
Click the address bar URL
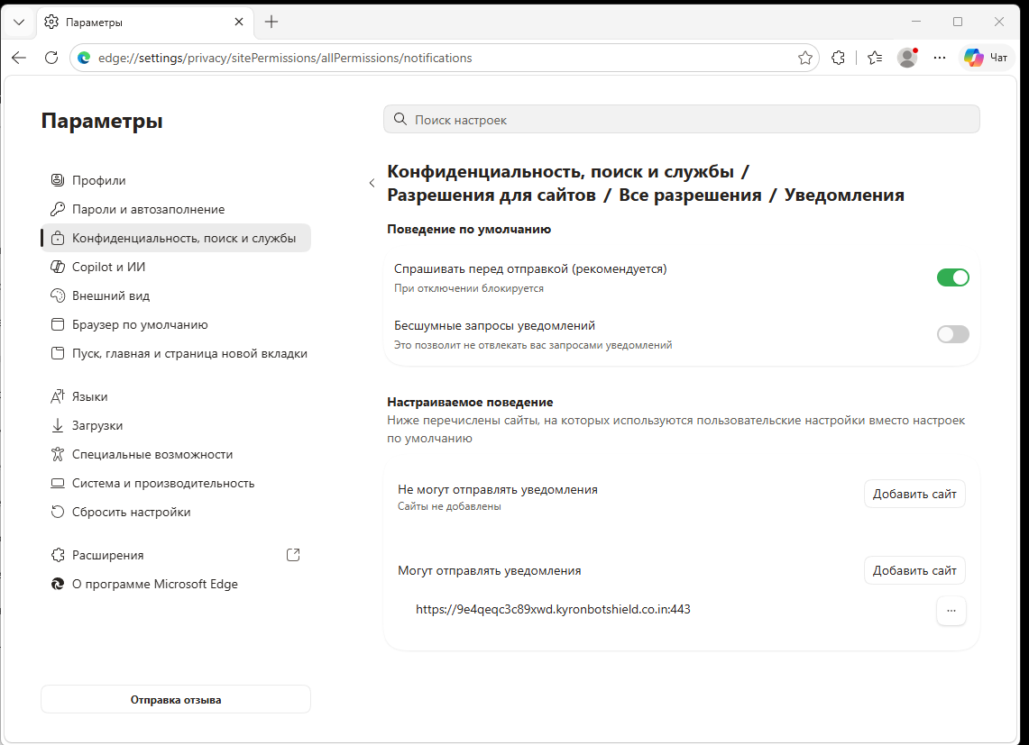tap(285, 58)
